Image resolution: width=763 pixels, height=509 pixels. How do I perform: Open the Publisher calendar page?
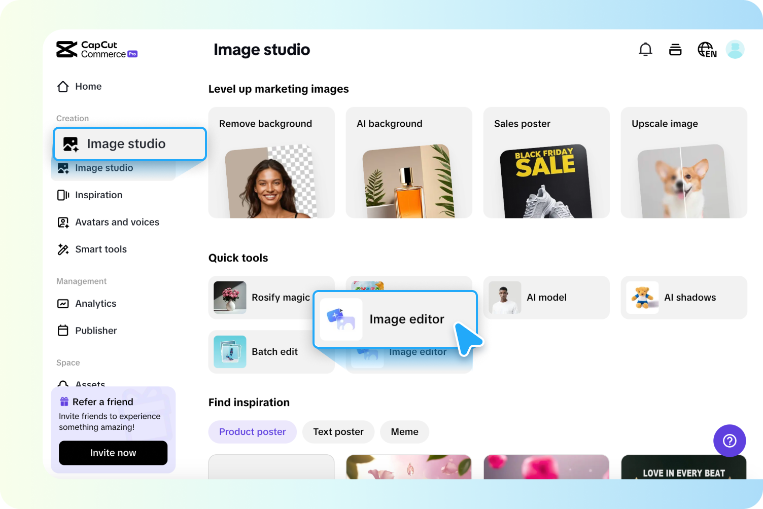[87, 331]
